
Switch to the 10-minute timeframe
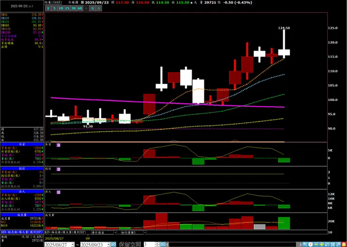pyautogui.click(x=60, y=8)
